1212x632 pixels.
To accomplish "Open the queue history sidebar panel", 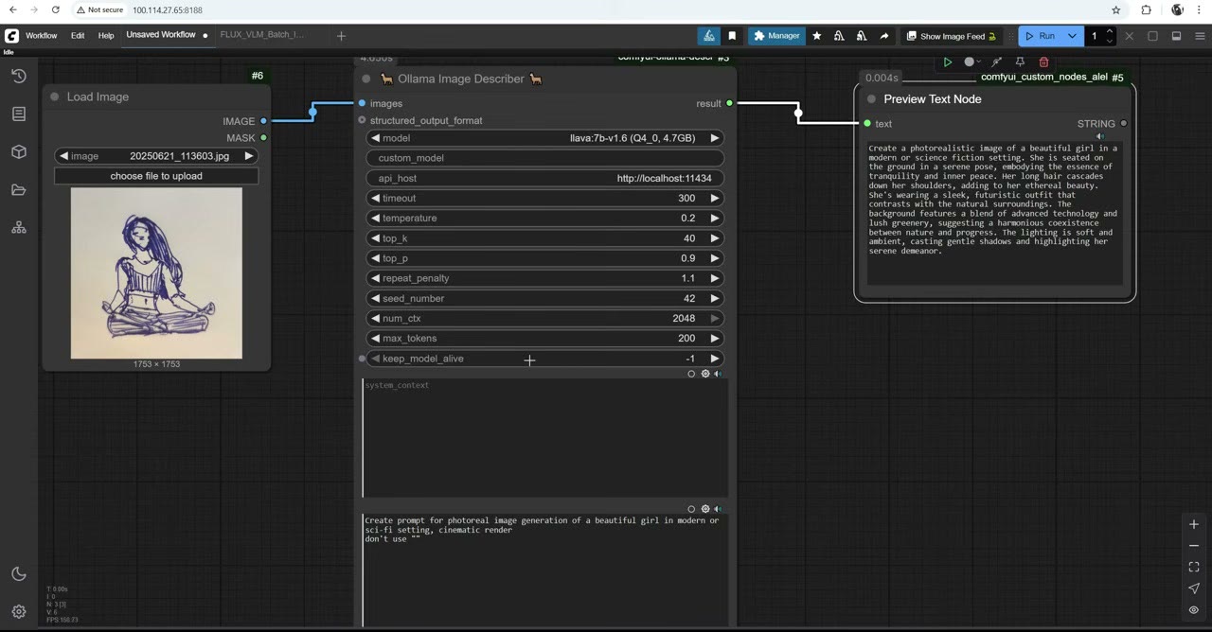I will click(19, 77).
